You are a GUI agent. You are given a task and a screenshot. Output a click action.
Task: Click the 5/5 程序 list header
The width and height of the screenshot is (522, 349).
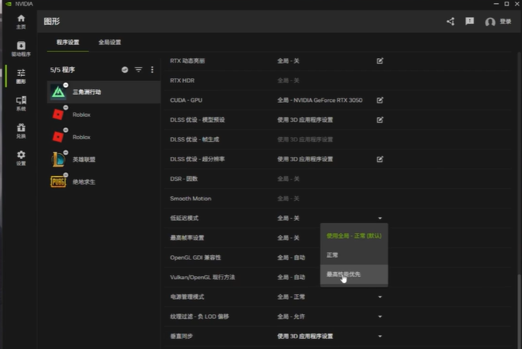point(63,70)
